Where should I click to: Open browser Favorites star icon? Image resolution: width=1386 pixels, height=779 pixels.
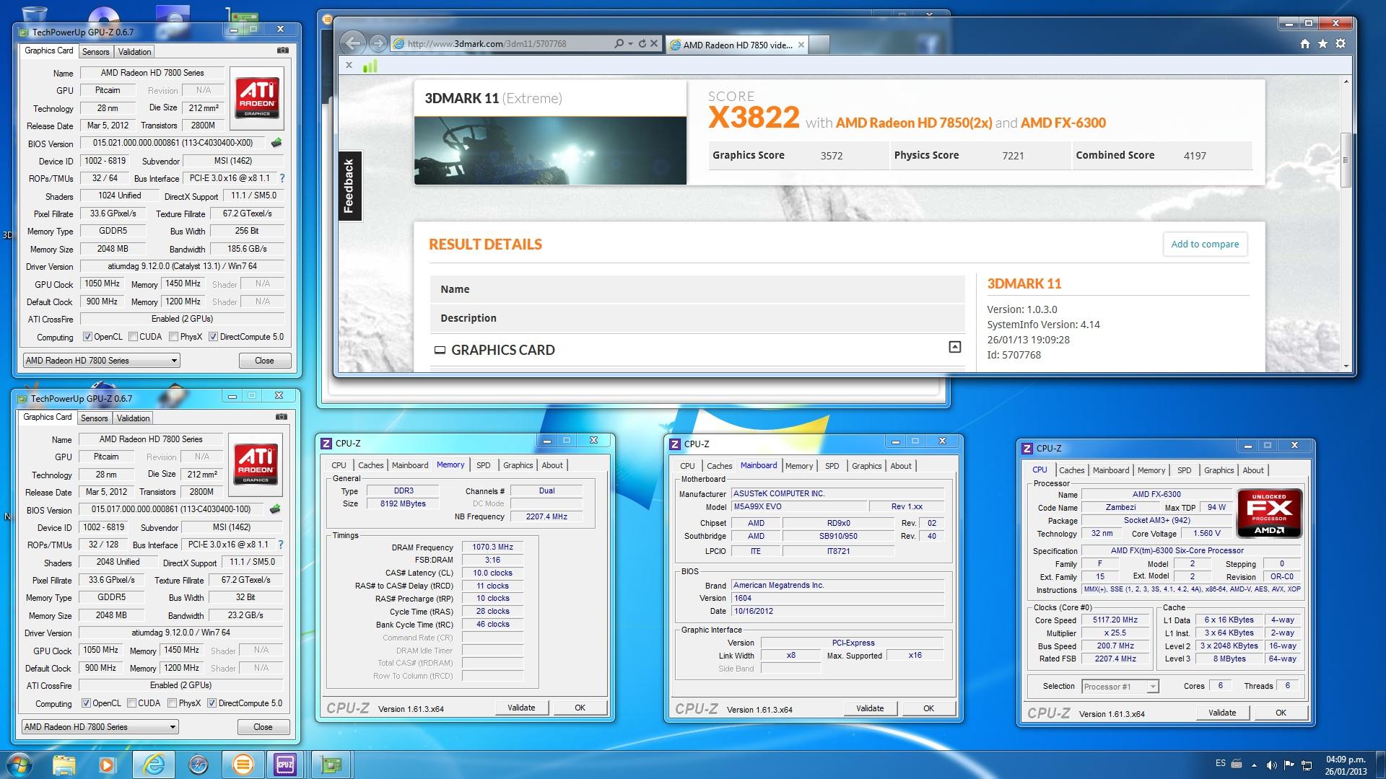pos(1322,44)
